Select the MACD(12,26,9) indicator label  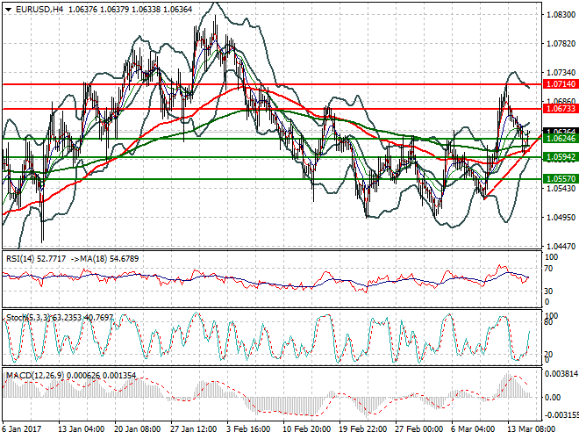pyautogui.click(x=35, y=376)
